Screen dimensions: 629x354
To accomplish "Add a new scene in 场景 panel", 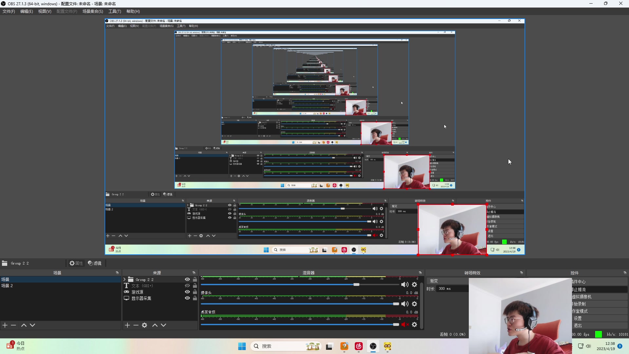I will [x=5, y=325].
